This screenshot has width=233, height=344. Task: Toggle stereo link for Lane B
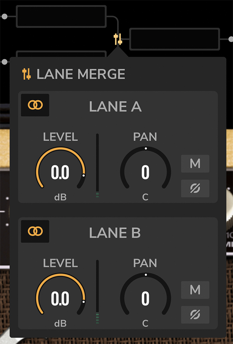[35, 231]
